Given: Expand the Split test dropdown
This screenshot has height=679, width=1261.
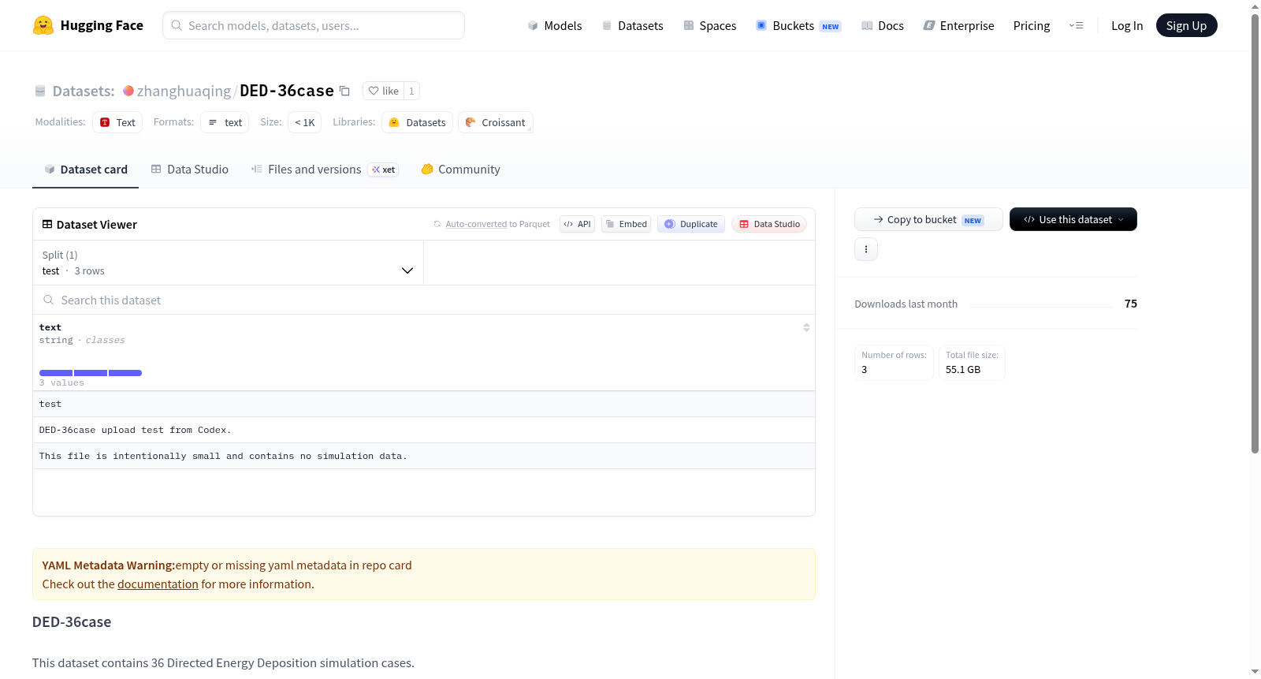Looking at the screenshot, I should click(229, 263).
